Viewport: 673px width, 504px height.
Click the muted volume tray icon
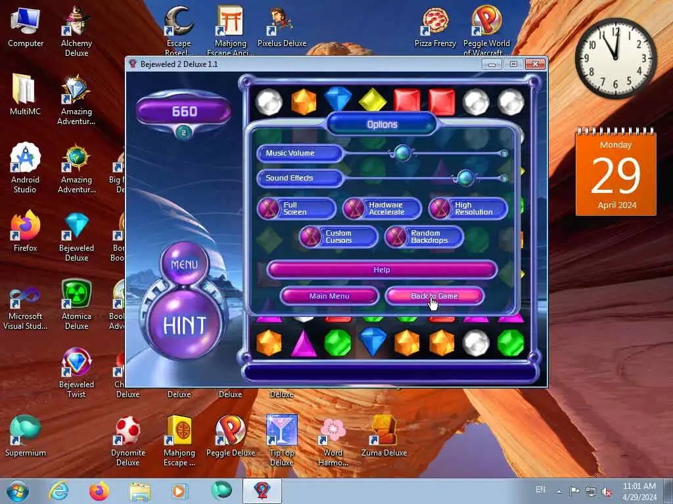click(x=607, y=492)
